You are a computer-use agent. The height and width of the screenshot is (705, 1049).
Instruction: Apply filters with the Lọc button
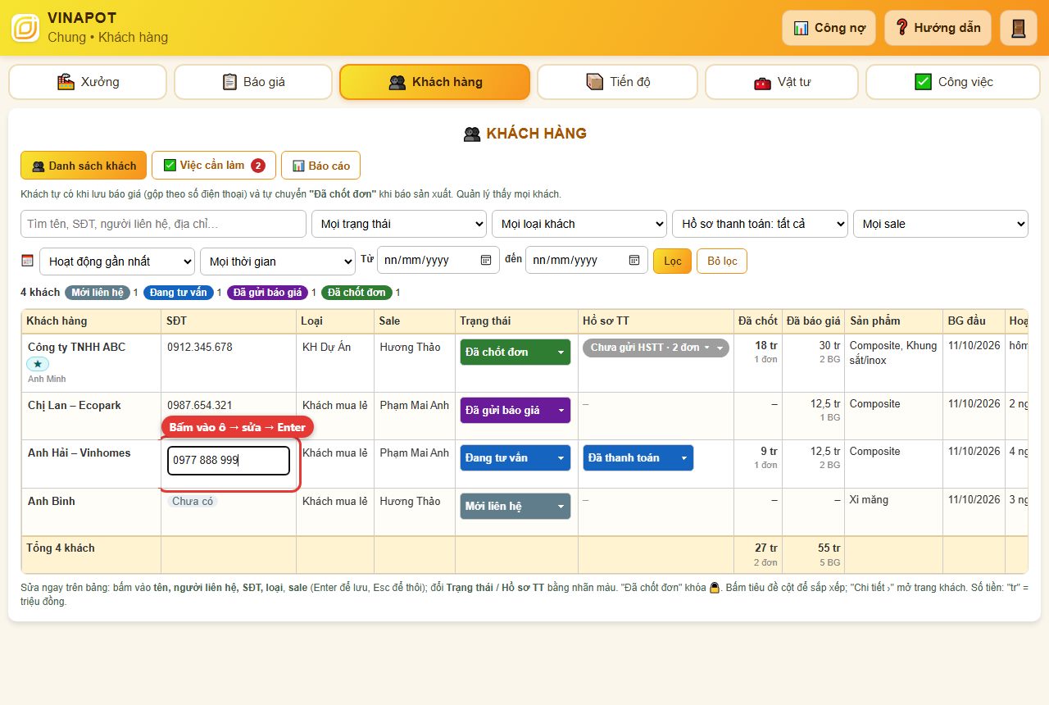point(672,262)
